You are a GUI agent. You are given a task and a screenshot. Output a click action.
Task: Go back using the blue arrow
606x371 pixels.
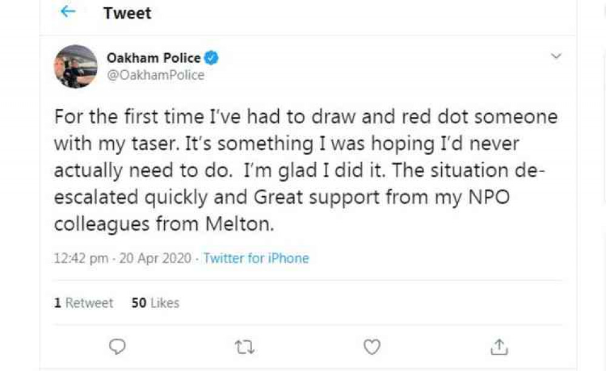[68, 11]
